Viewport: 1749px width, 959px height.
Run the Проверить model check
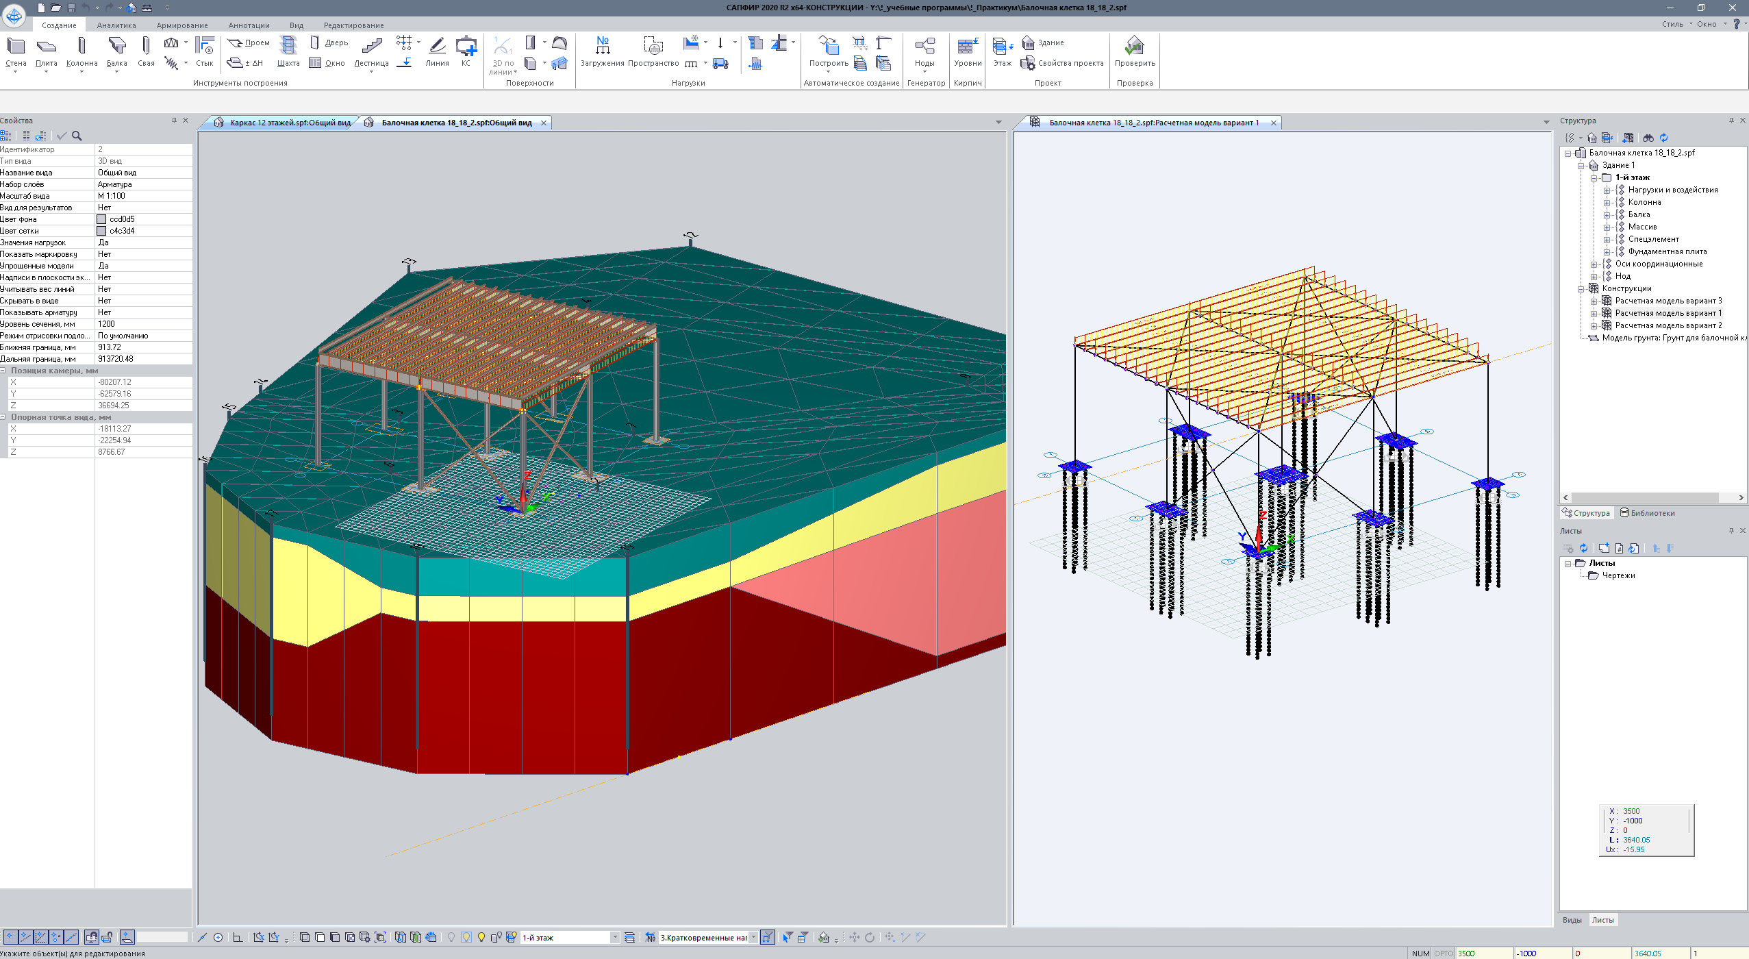tap(1135, 53)
